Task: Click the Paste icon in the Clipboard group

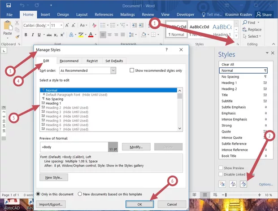Action: 8,28
